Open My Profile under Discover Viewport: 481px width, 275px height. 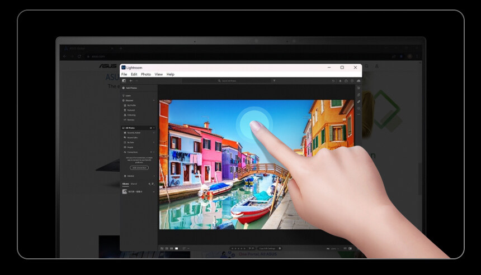click(130, 105)
